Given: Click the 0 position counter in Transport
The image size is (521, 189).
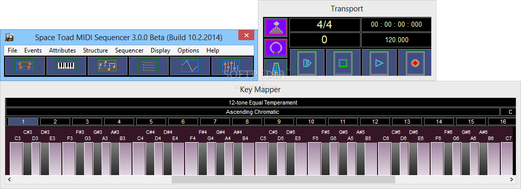Looking at the screenshot, I should (324, 40).
